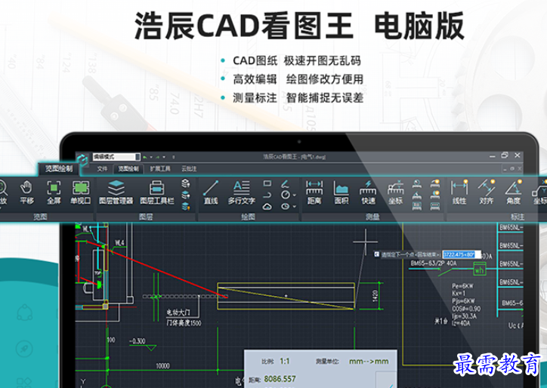Click the 8086.557 distance value
Screen dimensions: 547x388
280,379
